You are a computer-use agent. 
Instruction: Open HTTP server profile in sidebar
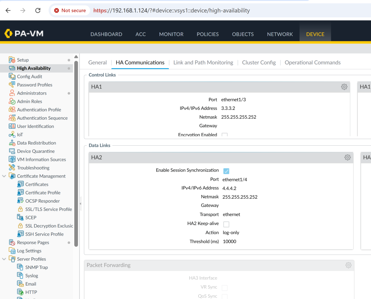coord(31,292)
